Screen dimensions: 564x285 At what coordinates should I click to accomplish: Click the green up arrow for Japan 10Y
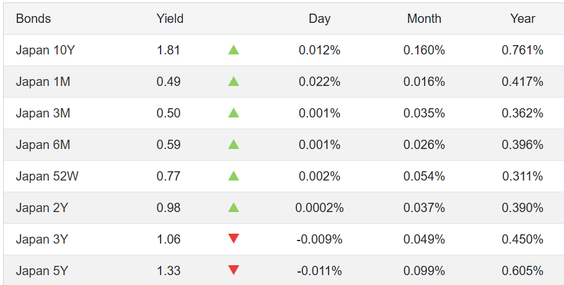click(x=234, y=50)
